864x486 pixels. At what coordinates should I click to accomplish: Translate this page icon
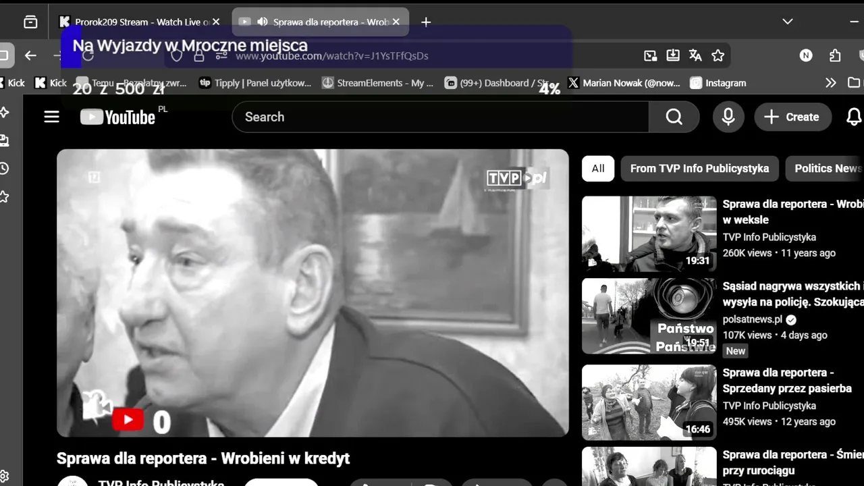[x=695, y=55]
